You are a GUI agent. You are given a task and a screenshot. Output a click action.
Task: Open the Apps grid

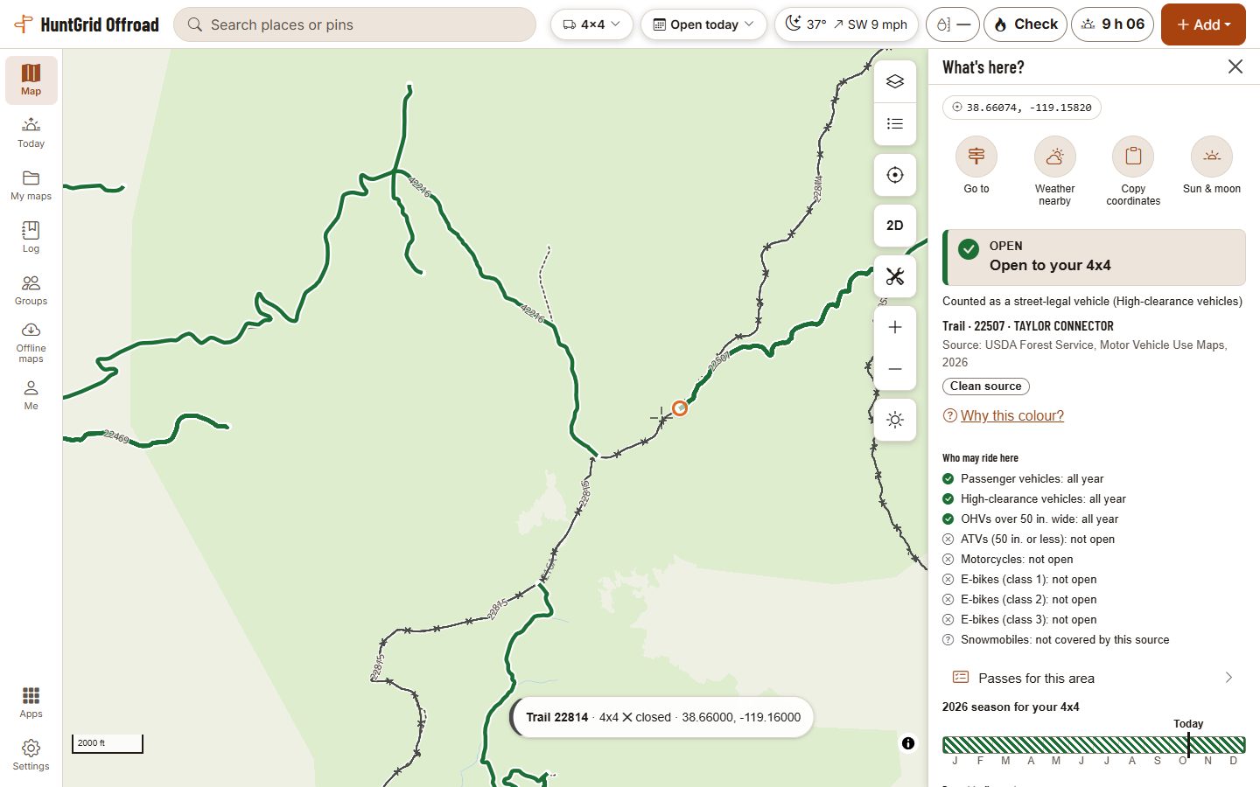[x=31, y=702]
